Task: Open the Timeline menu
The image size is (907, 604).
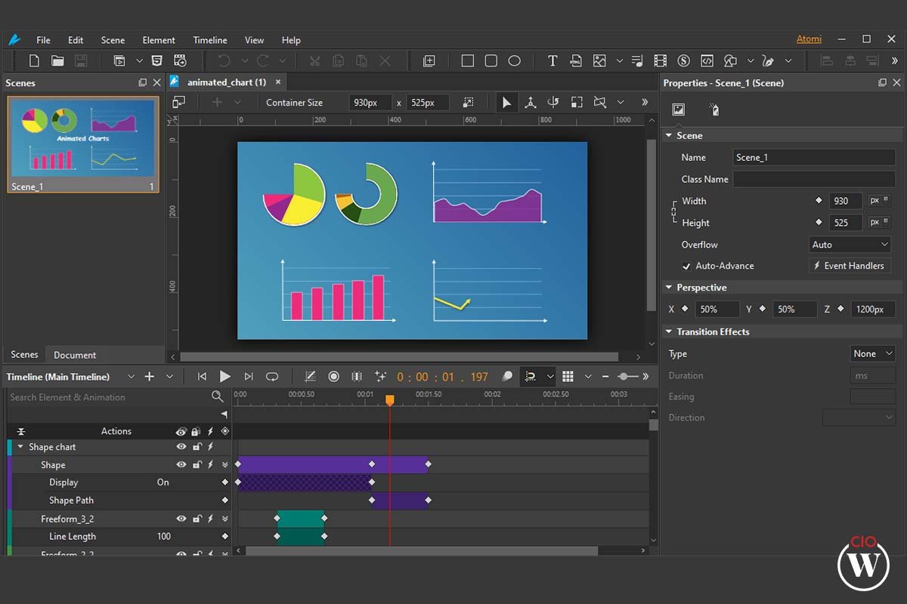Action: pyautogui.click(x=209, y=40)
